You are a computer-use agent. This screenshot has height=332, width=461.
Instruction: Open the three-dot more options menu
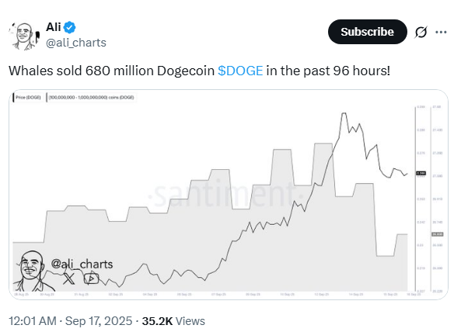441,32
